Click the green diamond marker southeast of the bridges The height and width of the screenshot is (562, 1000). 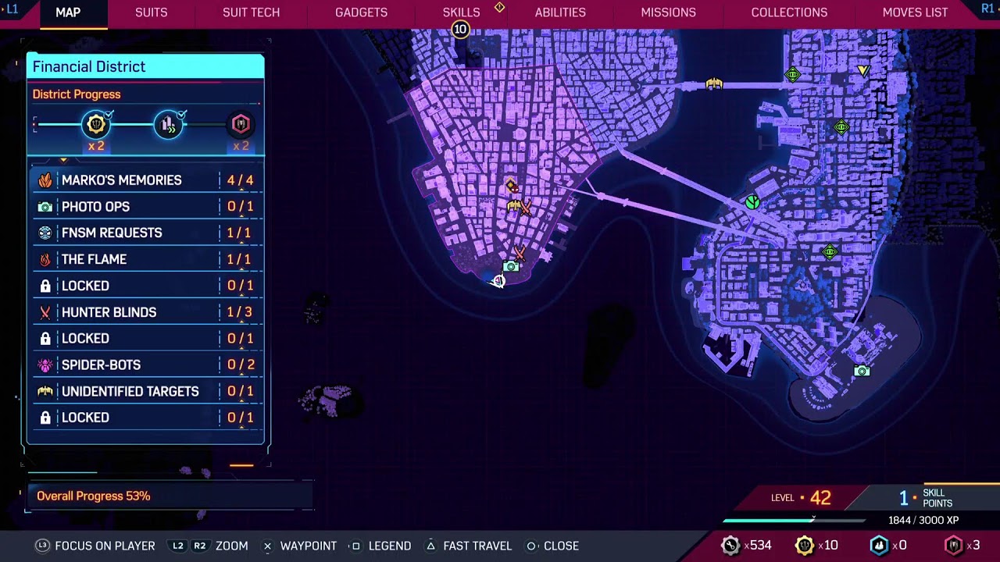[x=830, y=252]
